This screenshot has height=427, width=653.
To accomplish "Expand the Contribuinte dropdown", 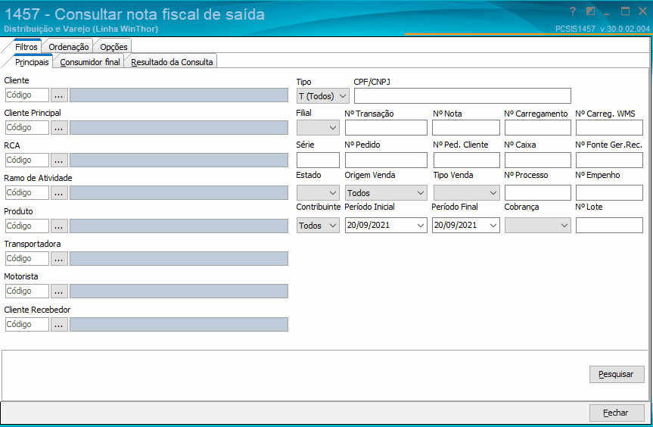I will tap(318, 226).
